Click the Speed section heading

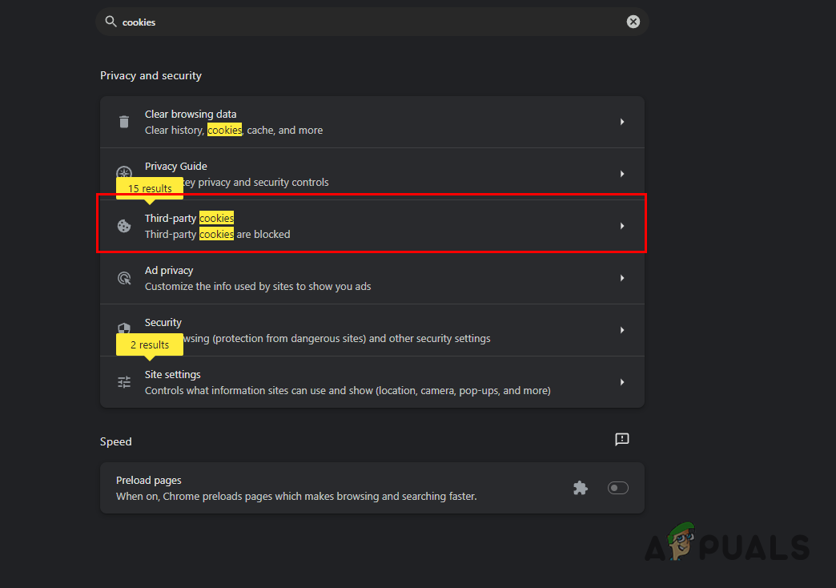(x=115, y=441)
